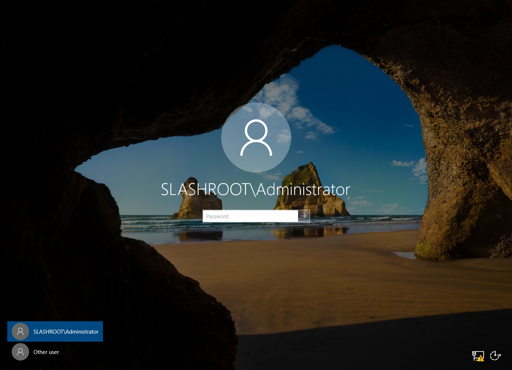Click the avatar icon beside Other user

(20, 352)
